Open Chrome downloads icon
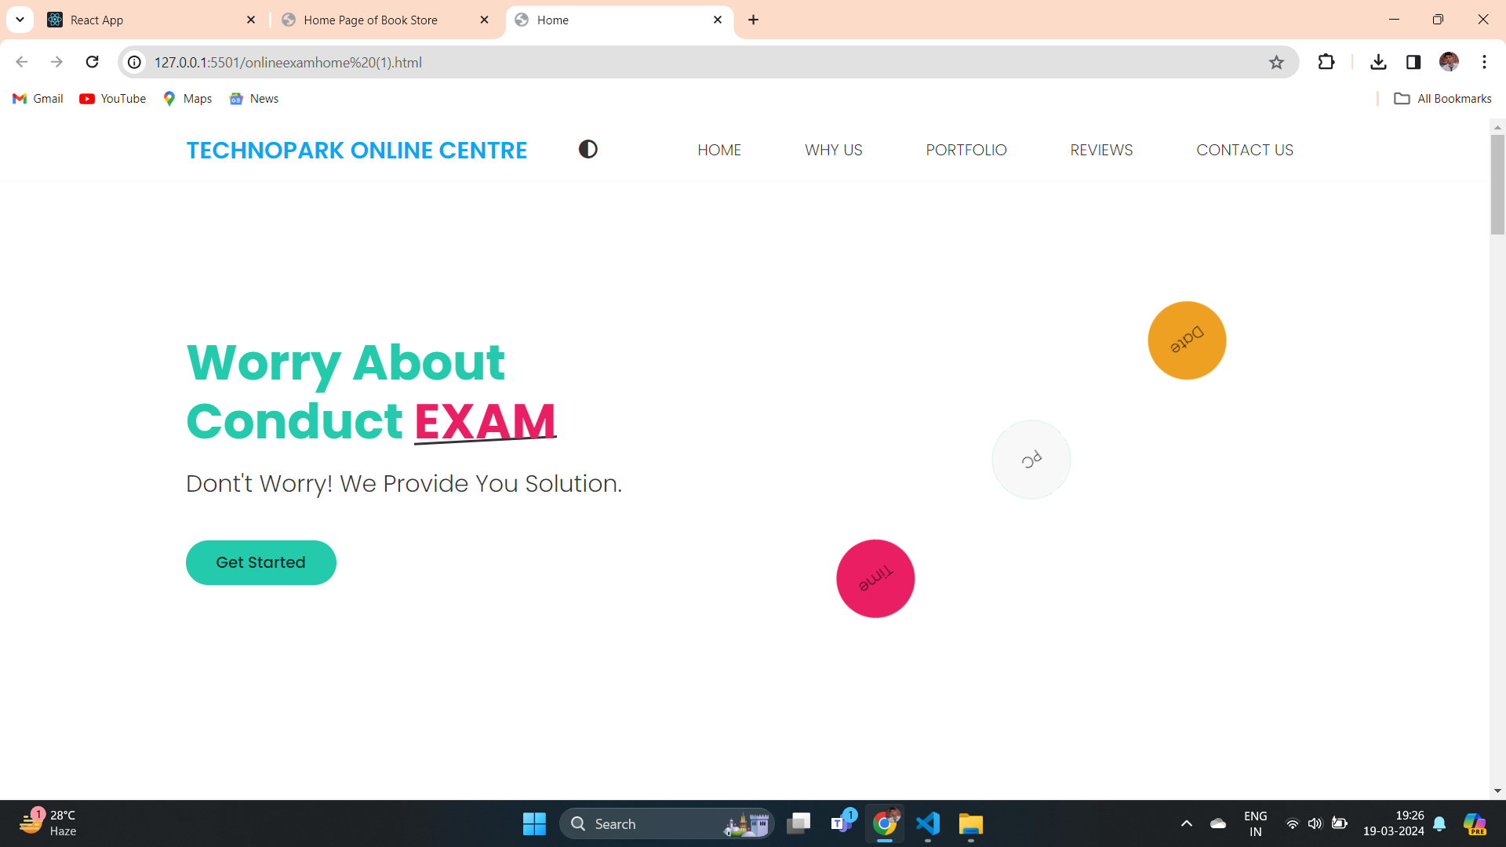The height and width of the screenshot is (847, 1506). [1378, 62]
